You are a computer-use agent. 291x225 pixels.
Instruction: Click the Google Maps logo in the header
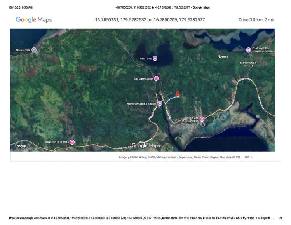click(x=33, y=20)
